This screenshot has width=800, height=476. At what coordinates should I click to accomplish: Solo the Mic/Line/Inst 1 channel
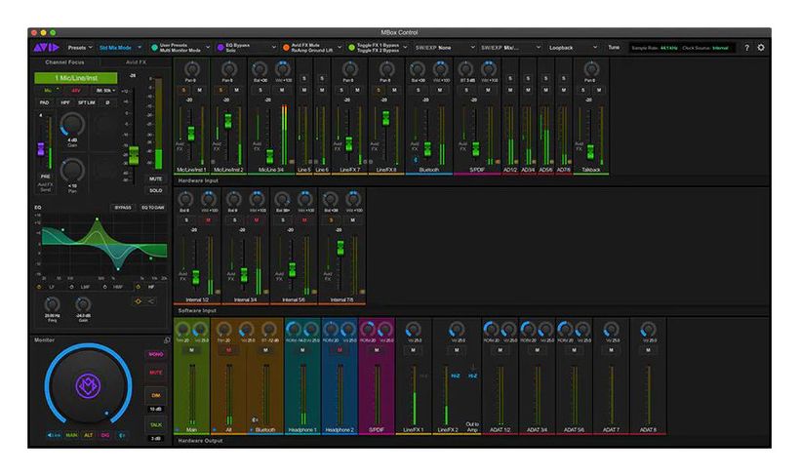tap(183, 91)
